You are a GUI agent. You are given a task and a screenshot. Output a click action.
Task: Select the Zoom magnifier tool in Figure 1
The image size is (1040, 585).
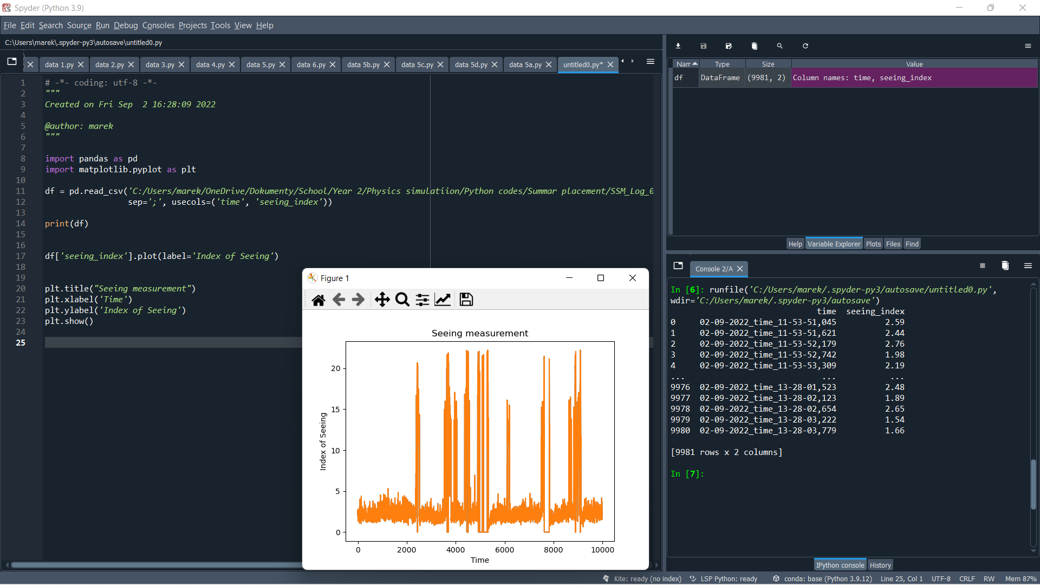pyautogui.click(x=402, y=300)
